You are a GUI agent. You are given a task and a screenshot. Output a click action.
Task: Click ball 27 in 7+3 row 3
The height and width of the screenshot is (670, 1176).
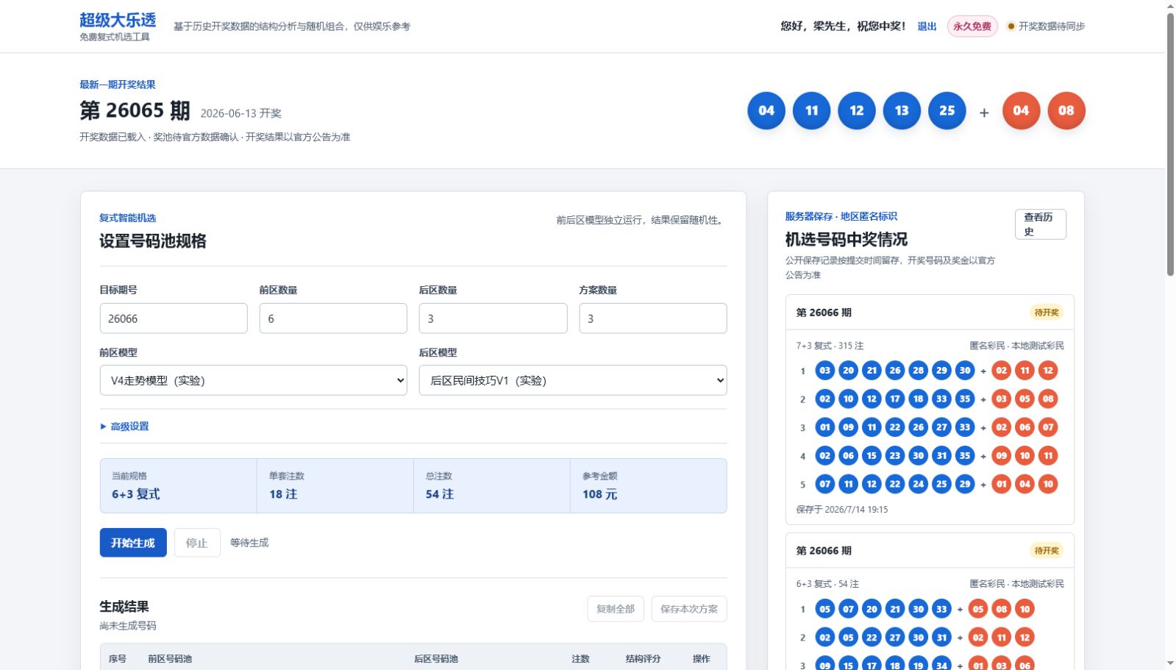tap(941, 427)
